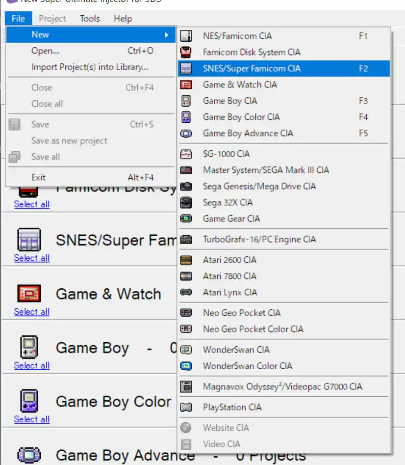
Task: Choose SNES/Super Famicom CIA from submenu
Action: point(252,68)
